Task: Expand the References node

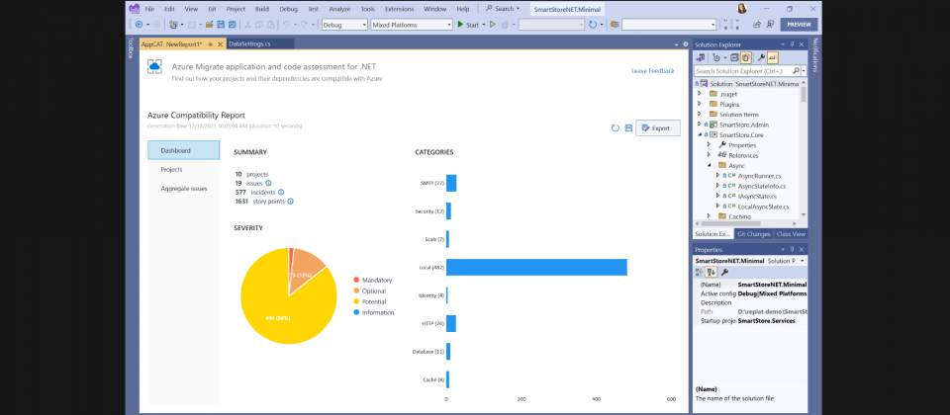Action: (709, 155)
